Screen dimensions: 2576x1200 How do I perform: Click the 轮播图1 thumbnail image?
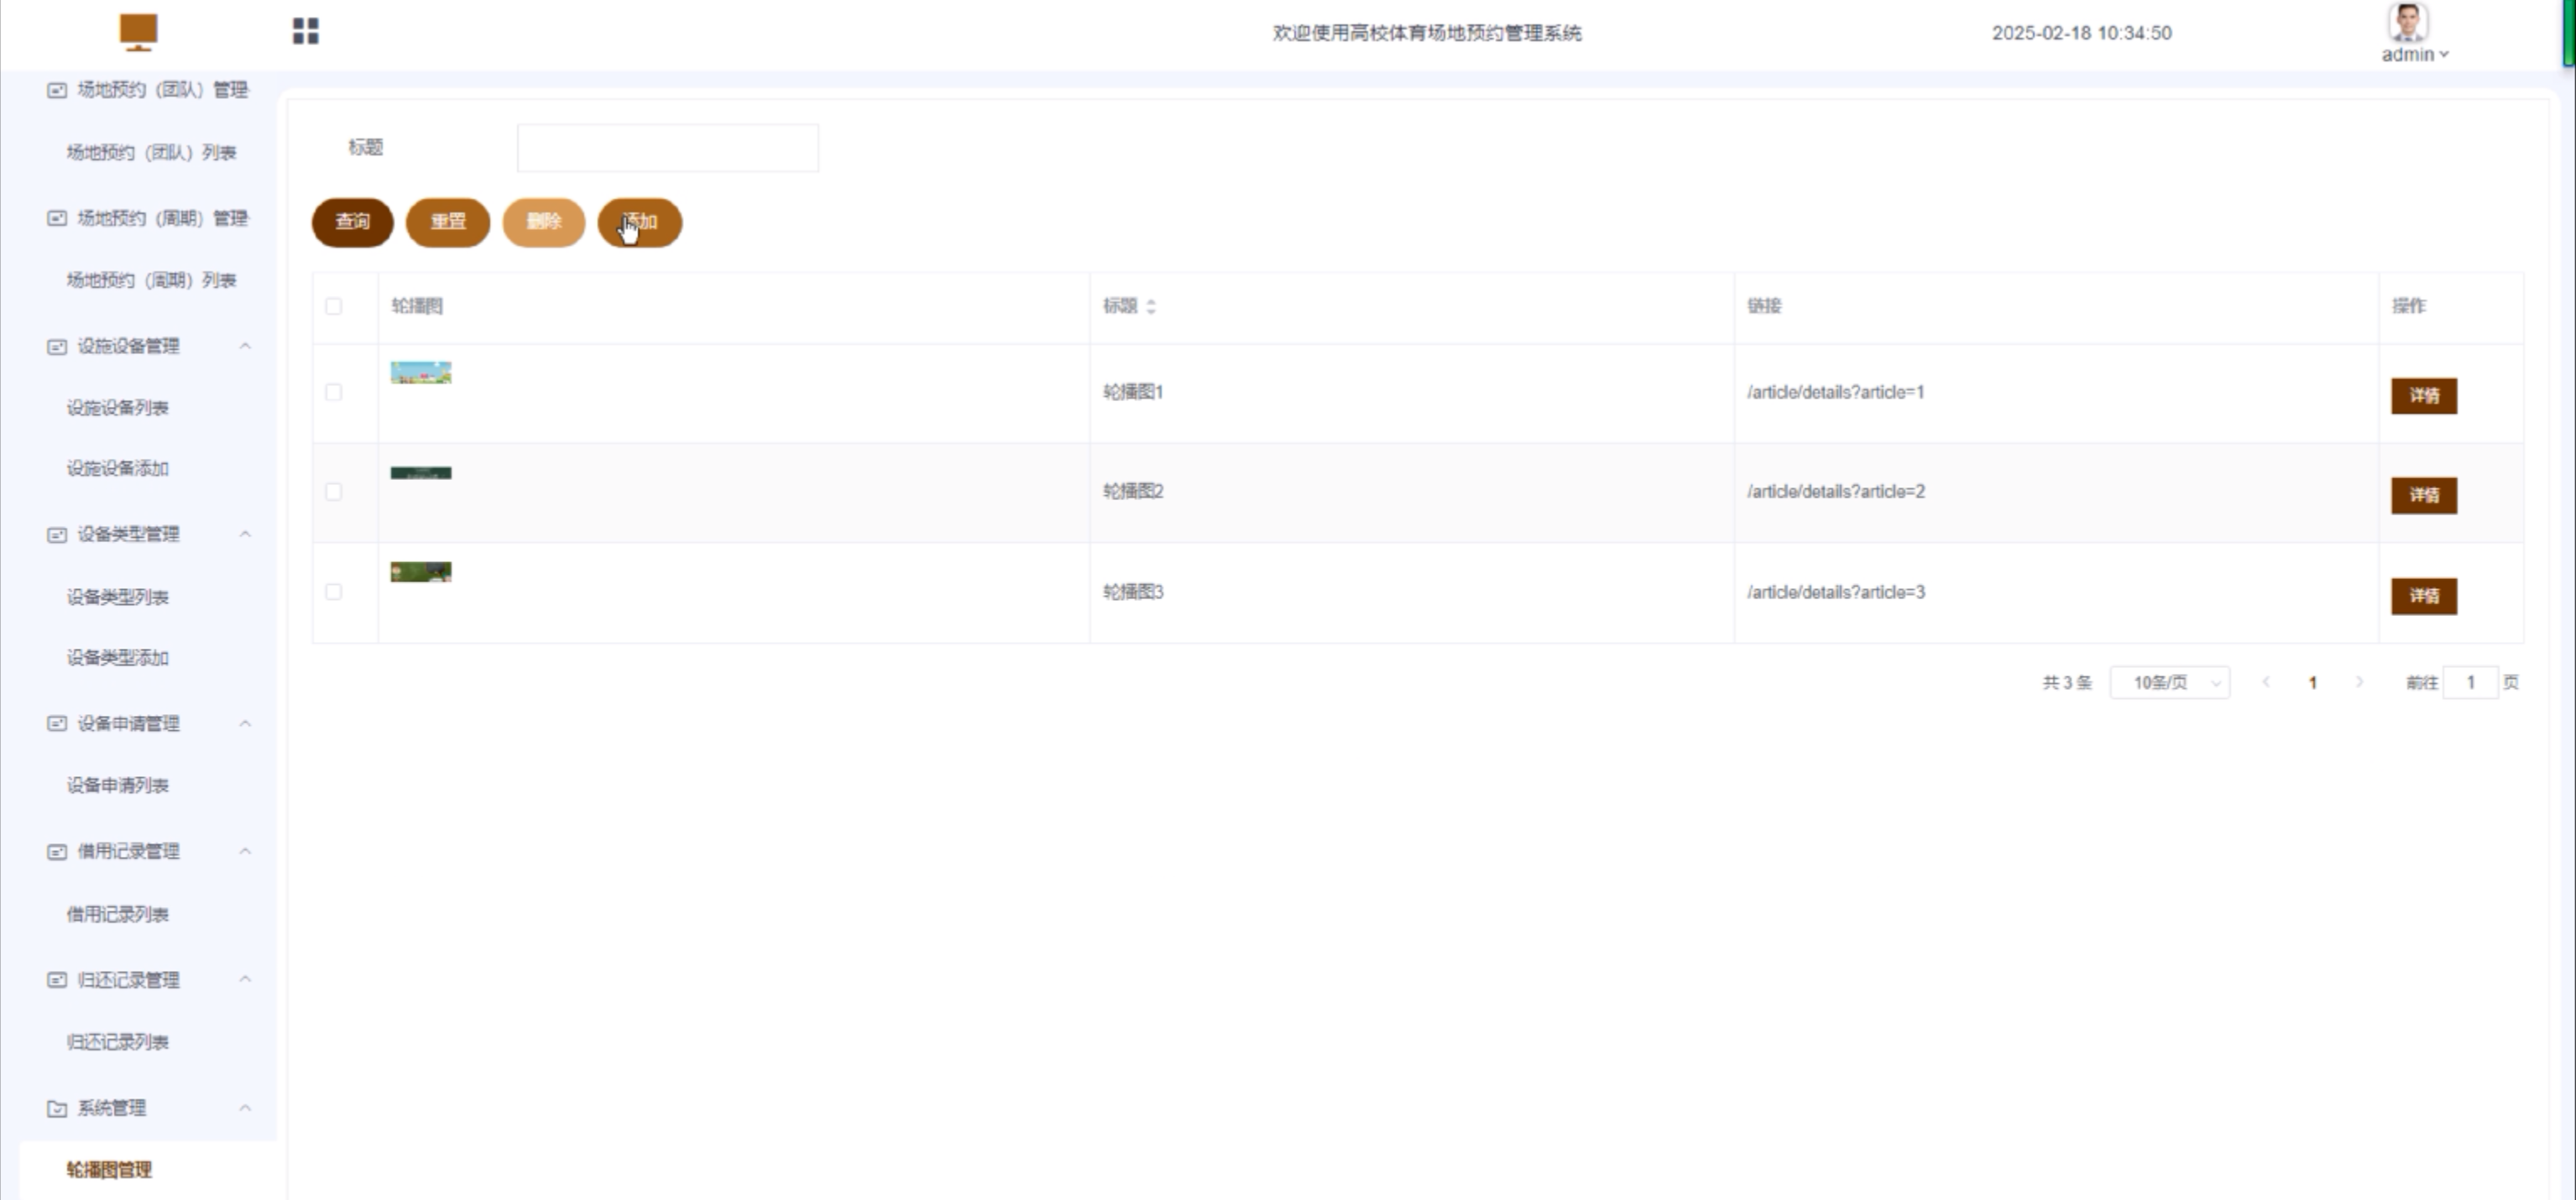[421, 373]
